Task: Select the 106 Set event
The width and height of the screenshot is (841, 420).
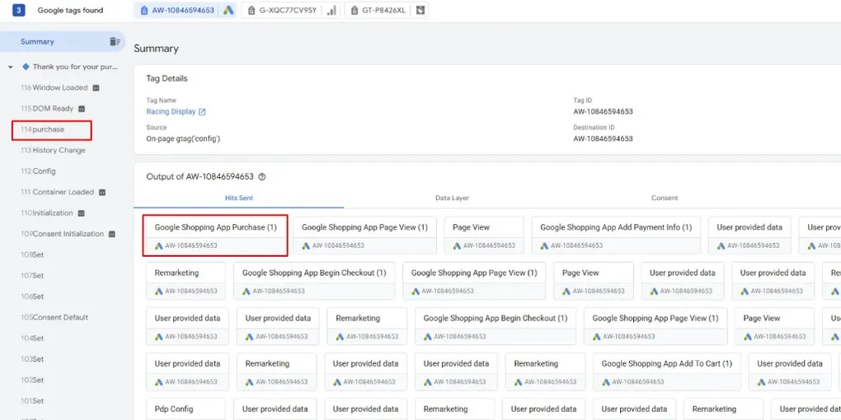Action: tap(32, 296)
